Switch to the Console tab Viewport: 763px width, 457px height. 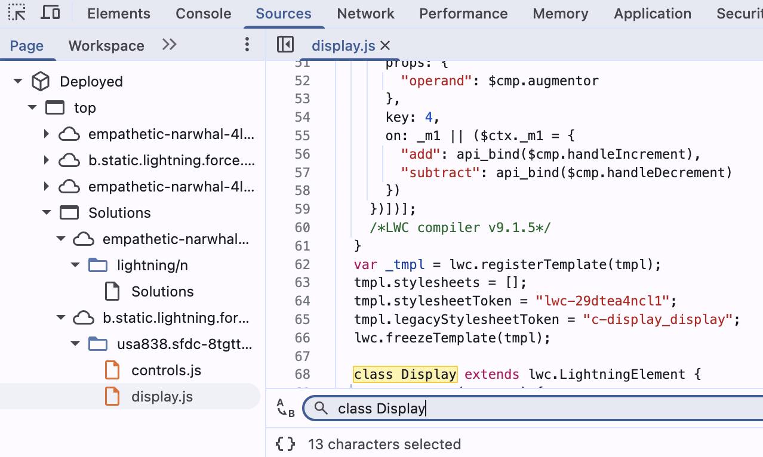[x=204, y=13]
